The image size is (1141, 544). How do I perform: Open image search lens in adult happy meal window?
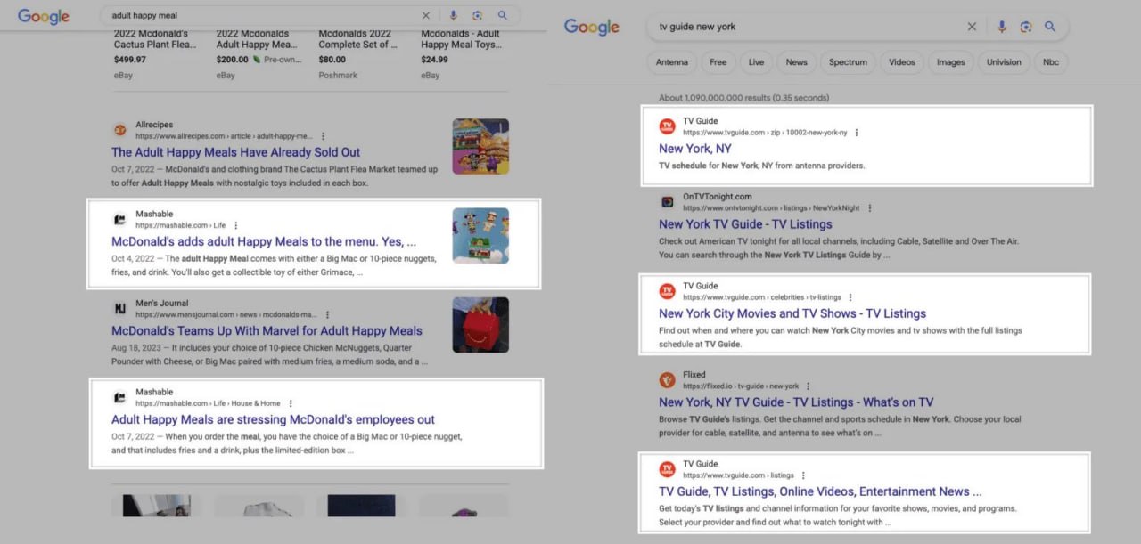[x=478, y=16]
